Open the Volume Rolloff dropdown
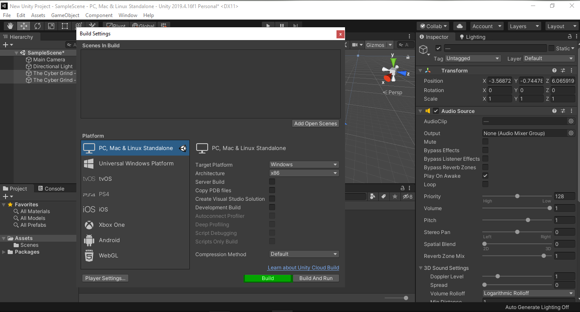 point(529,293)
